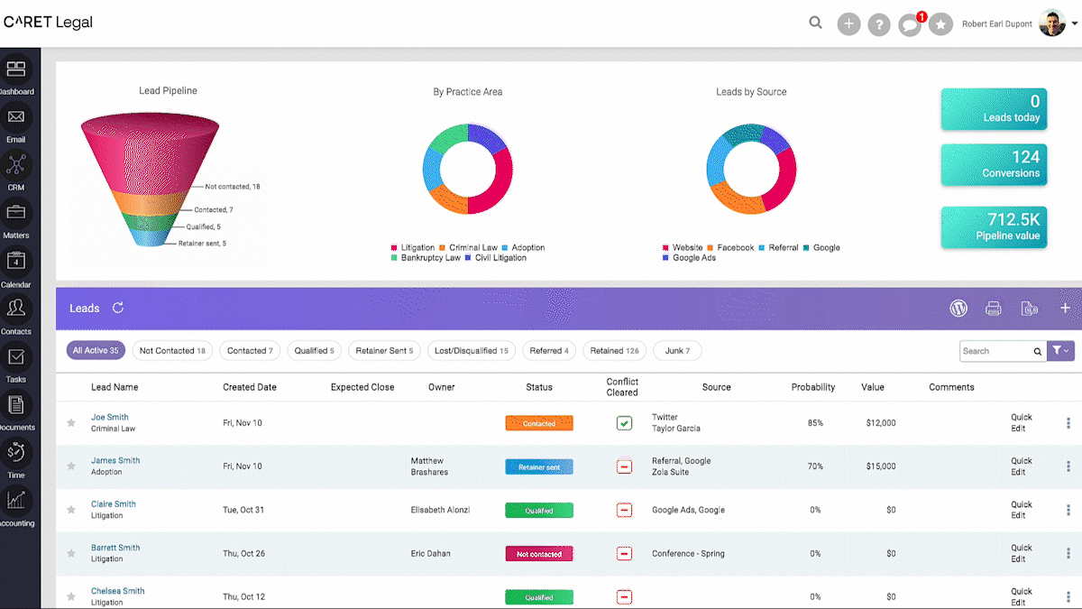The image size is (1082, 609).
Task: Open the Time tracking sidebar icon
Action: (x=16, y=452)
